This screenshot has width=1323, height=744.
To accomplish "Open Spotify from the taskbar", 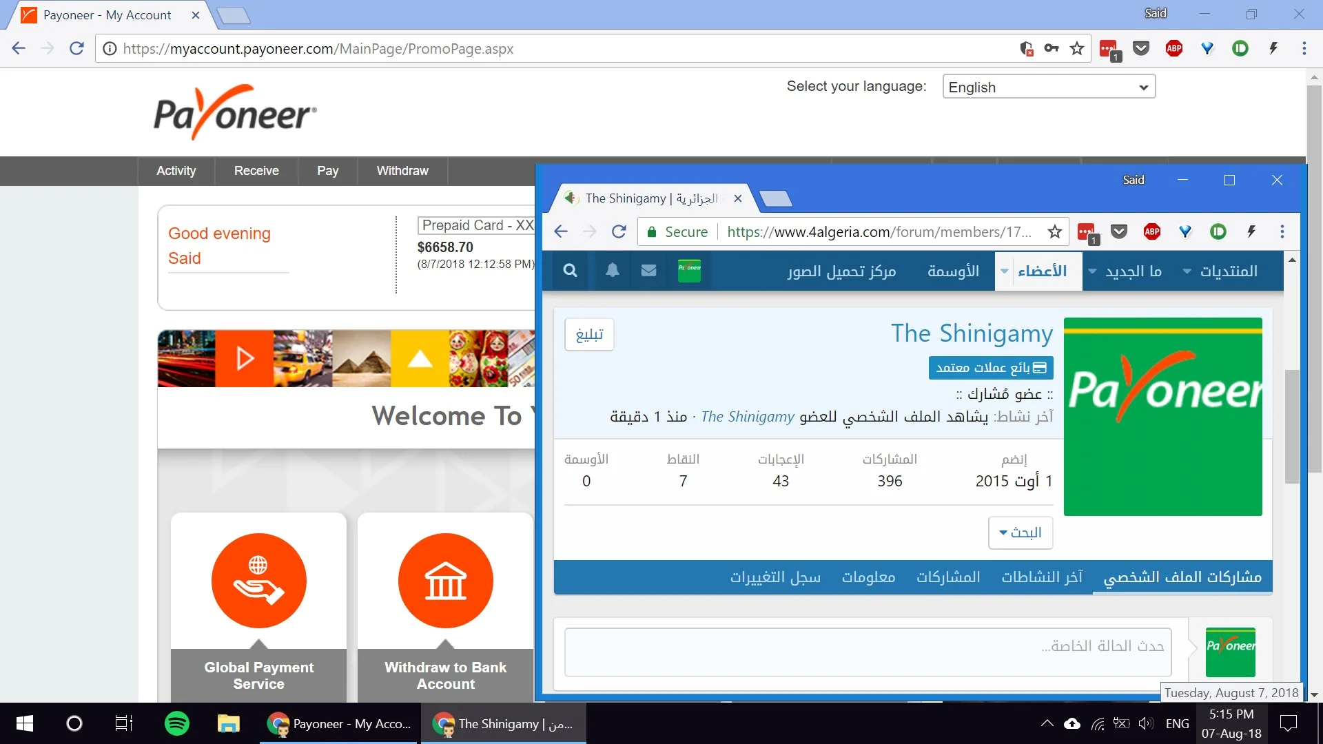I will click(x=177, y=723).
